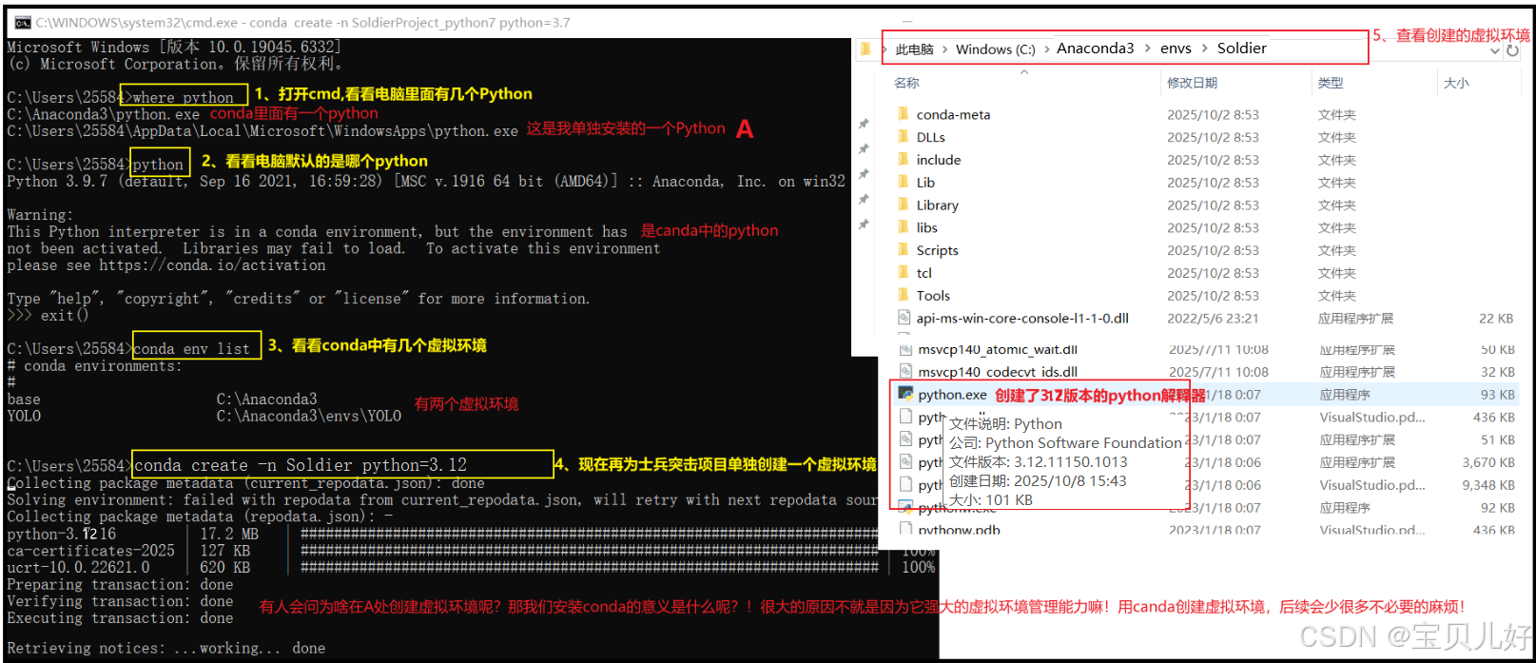Click 'conda create -n Soldier python=3.12' command
The width and height of the screenshot is (1536, 663).
[x=301, y=465]
